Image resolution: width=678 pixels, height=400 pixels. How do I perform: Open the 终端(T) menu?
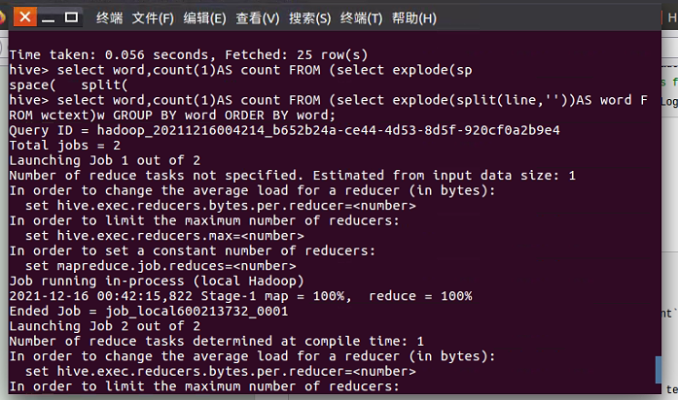tap(361, 18)
